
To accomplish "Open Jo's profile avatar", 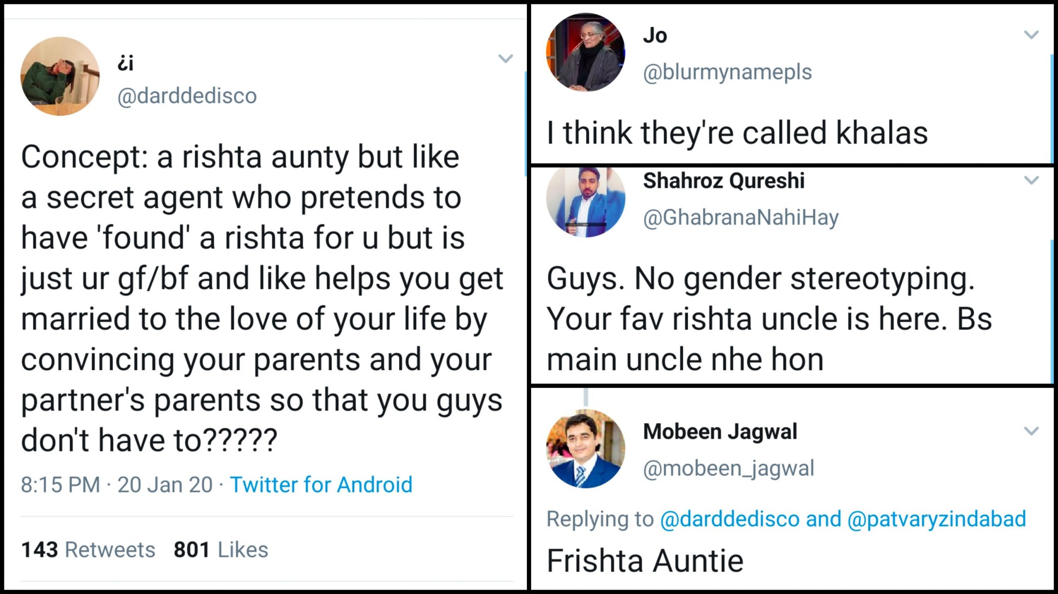I will pos(586,52).
